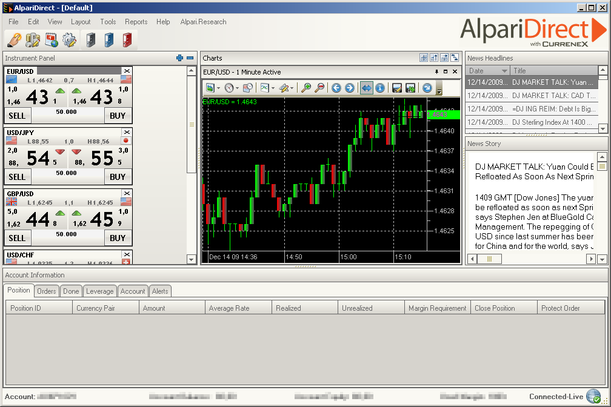This screenshot has width=611, height=407.
Task: Click SELL on the GBP/USD panel
Action: click(x=18, y=238)
